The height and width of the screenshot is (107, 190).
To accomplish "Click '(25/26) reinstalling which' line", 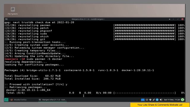I will click(x=26, y=36).
